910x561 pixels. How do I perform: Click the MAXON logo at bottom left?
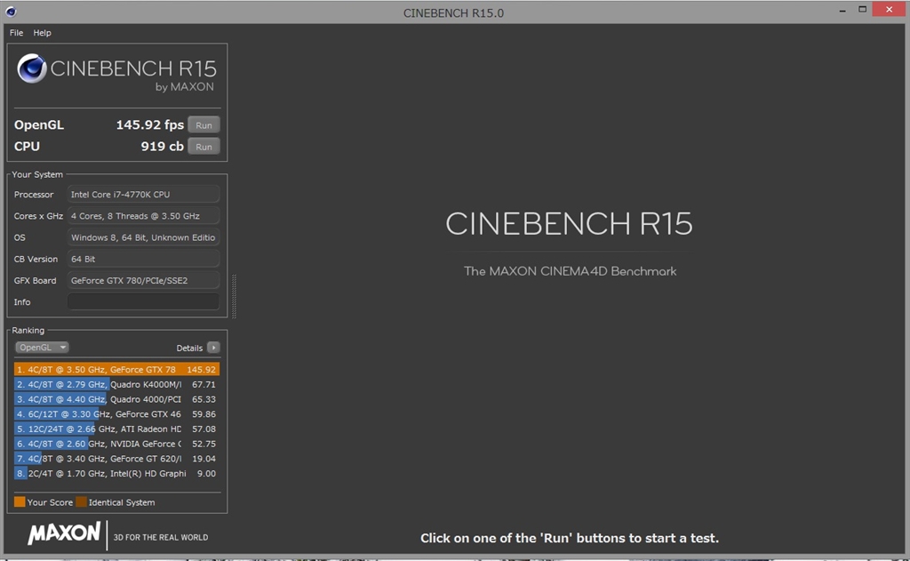point(64,533)
